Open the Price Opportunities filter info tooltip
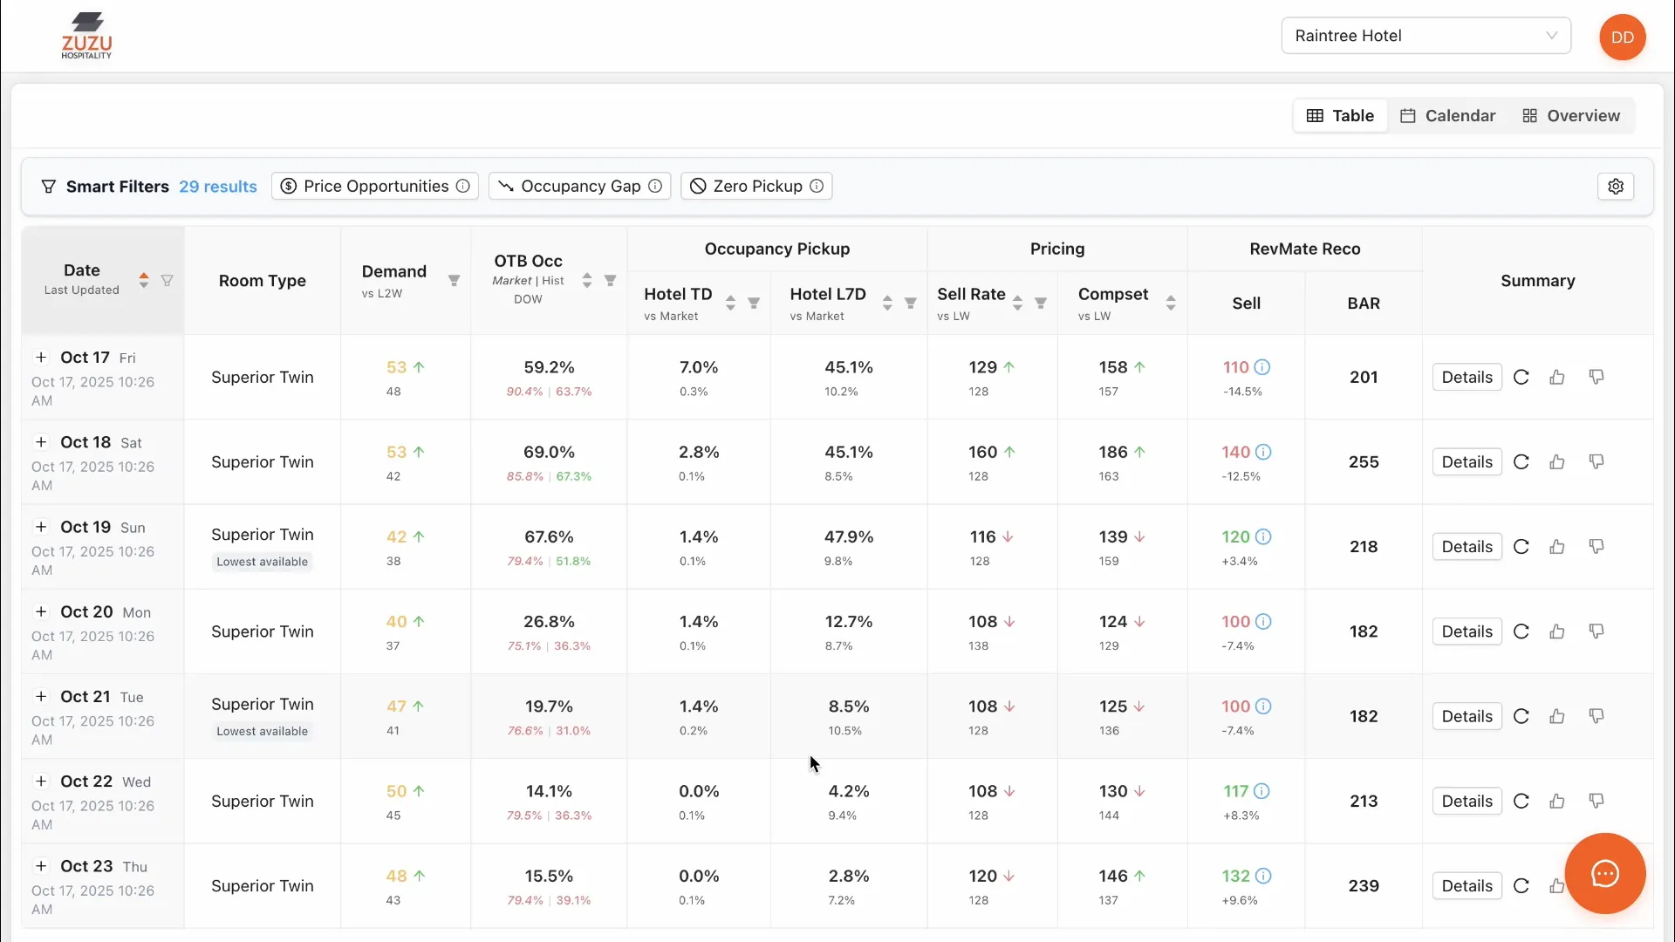 [x=462, y=186]
